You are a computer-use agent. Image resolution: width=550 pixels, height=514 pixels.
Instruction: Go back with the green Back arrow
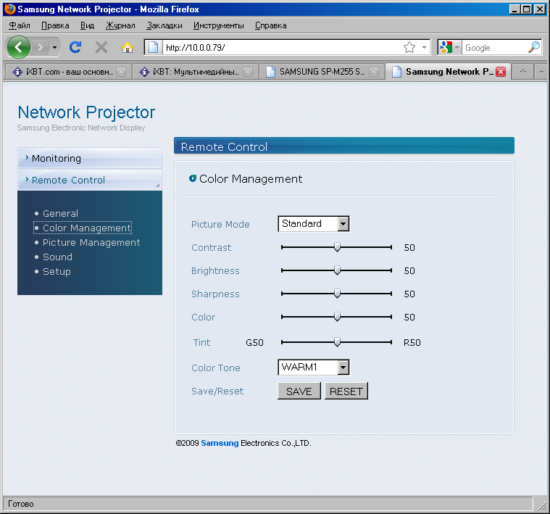[18, 47]
